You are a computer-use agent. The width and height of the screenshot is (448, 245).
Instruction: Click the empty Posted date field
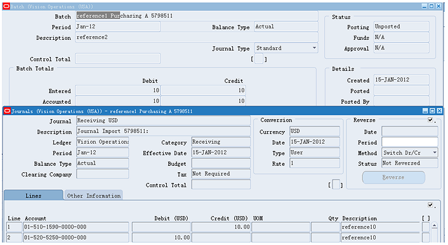click(x=402, y=91)
